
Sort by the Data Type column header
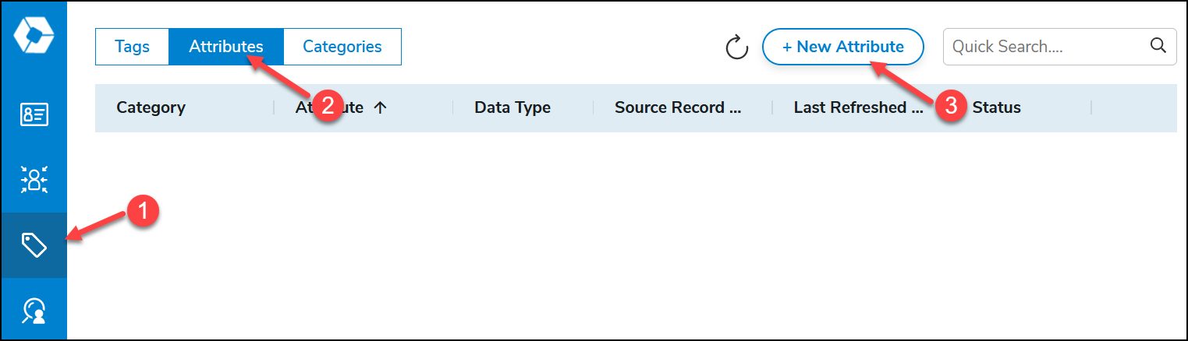pos(512,107)
